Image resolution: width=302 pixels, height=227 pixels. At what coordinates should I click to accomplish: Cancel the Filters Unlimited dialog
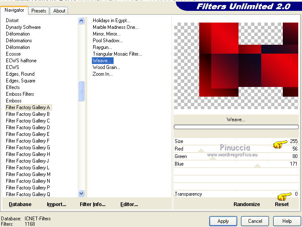click(x=255, y=221)
